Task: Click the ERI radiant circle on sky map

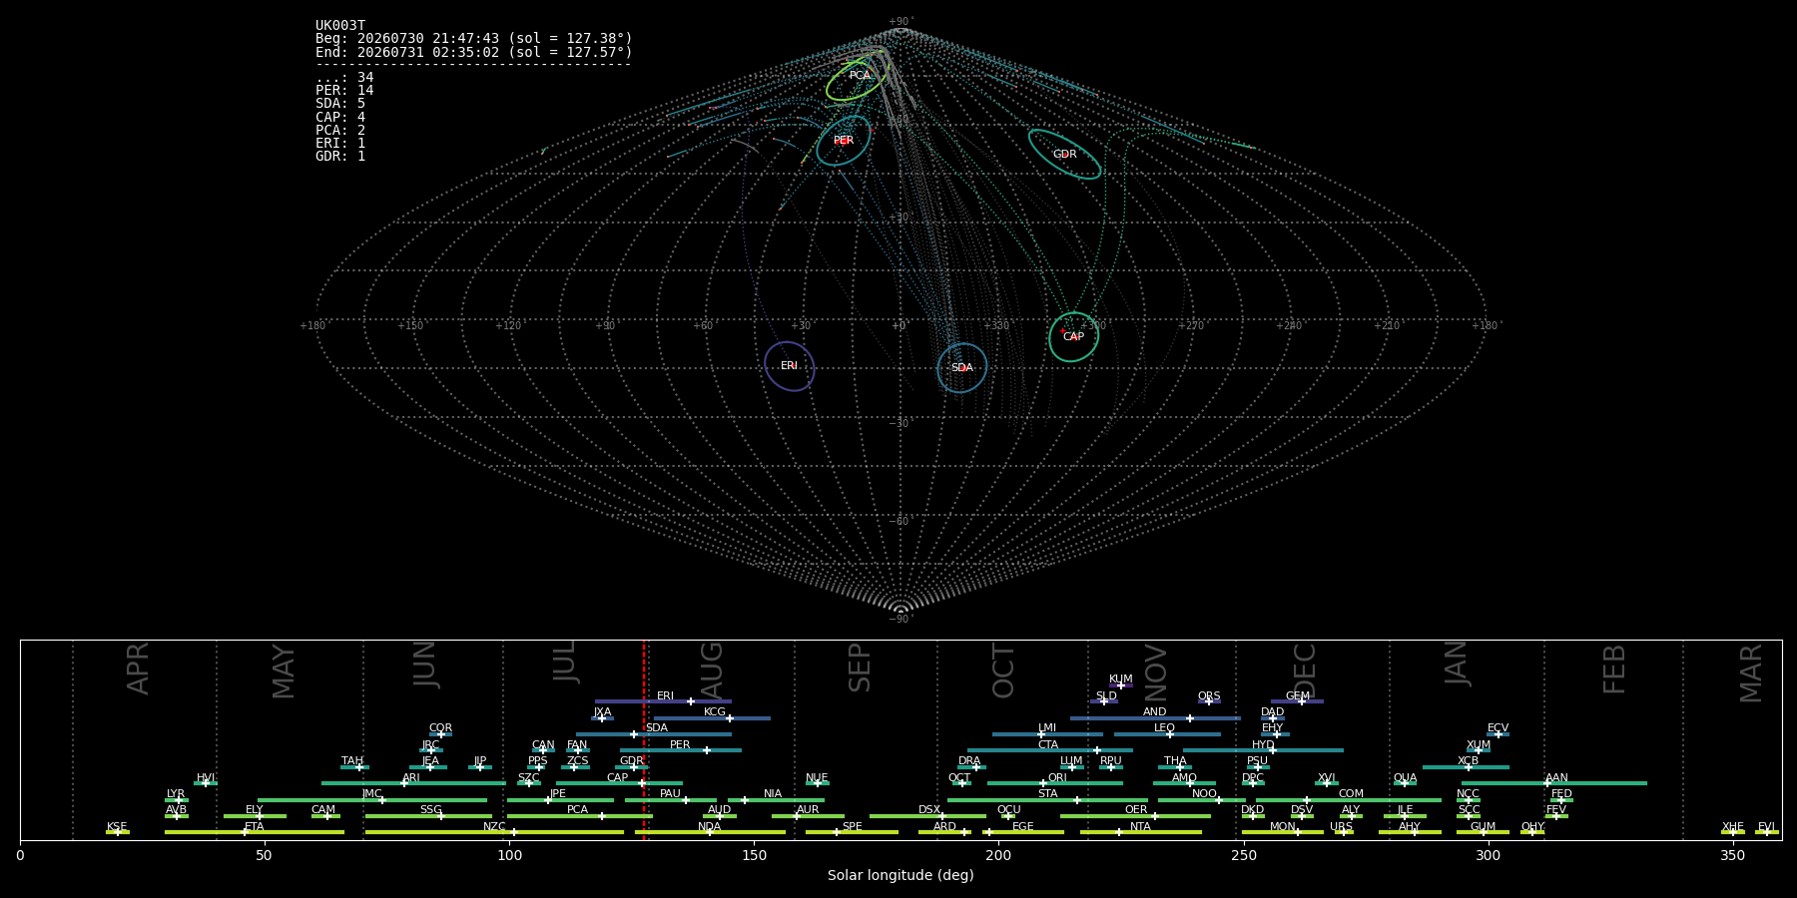Action: pos(790,366)
